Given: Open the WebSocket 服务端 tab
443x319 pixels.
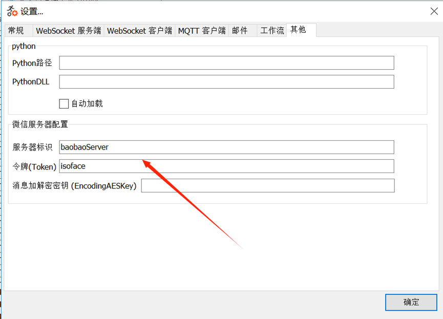Looking at the screenshot, I should 68,31.
